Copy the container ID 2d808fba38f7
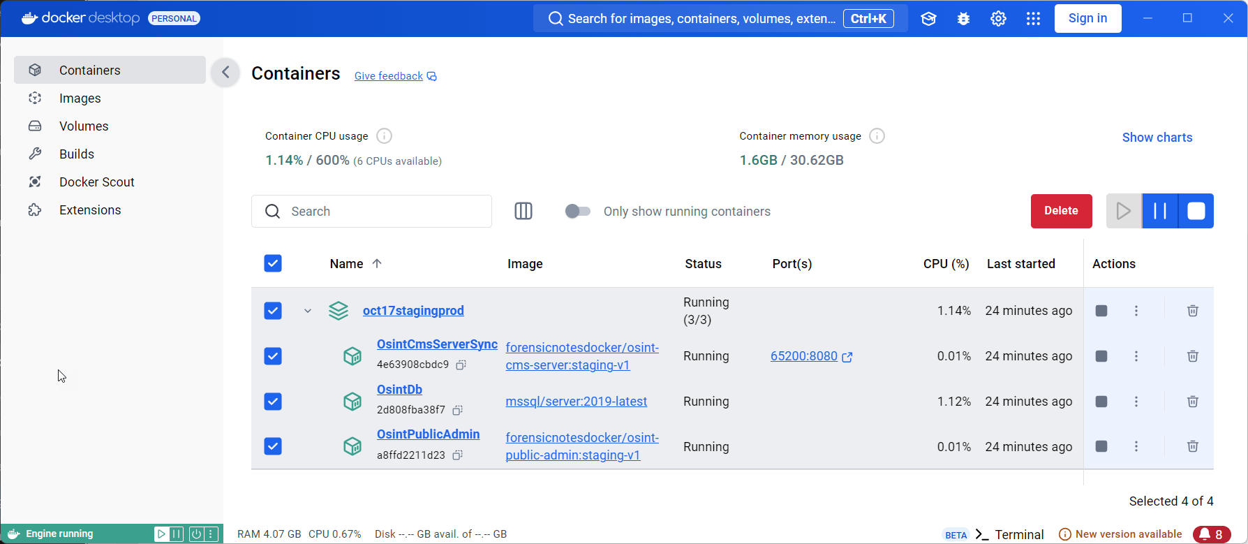 tap(457, 410)
